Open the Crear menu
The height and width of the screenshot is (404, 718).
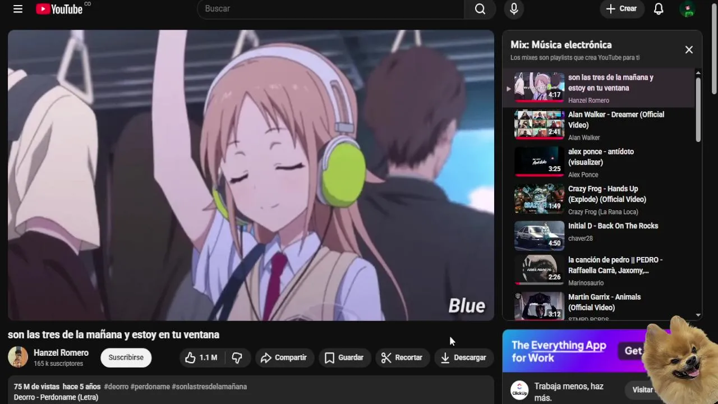tap(622, 9)
